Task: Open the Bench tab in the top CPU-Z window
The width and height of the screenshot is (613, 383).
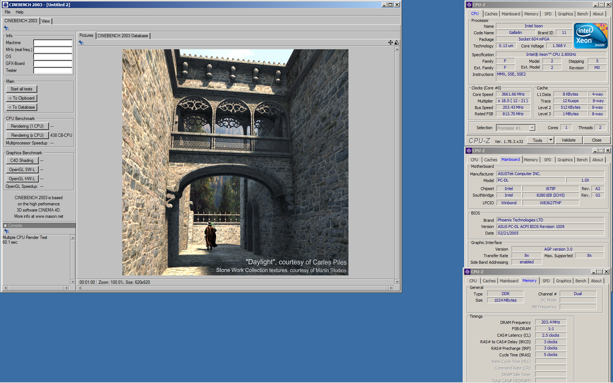Action: click(x=583, y=14)
